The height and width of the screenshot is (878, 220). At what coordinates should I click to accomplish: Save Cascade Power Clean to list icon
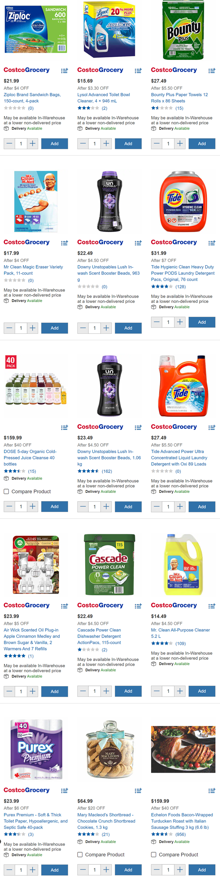pyautogui.click(x=138, y=606)
